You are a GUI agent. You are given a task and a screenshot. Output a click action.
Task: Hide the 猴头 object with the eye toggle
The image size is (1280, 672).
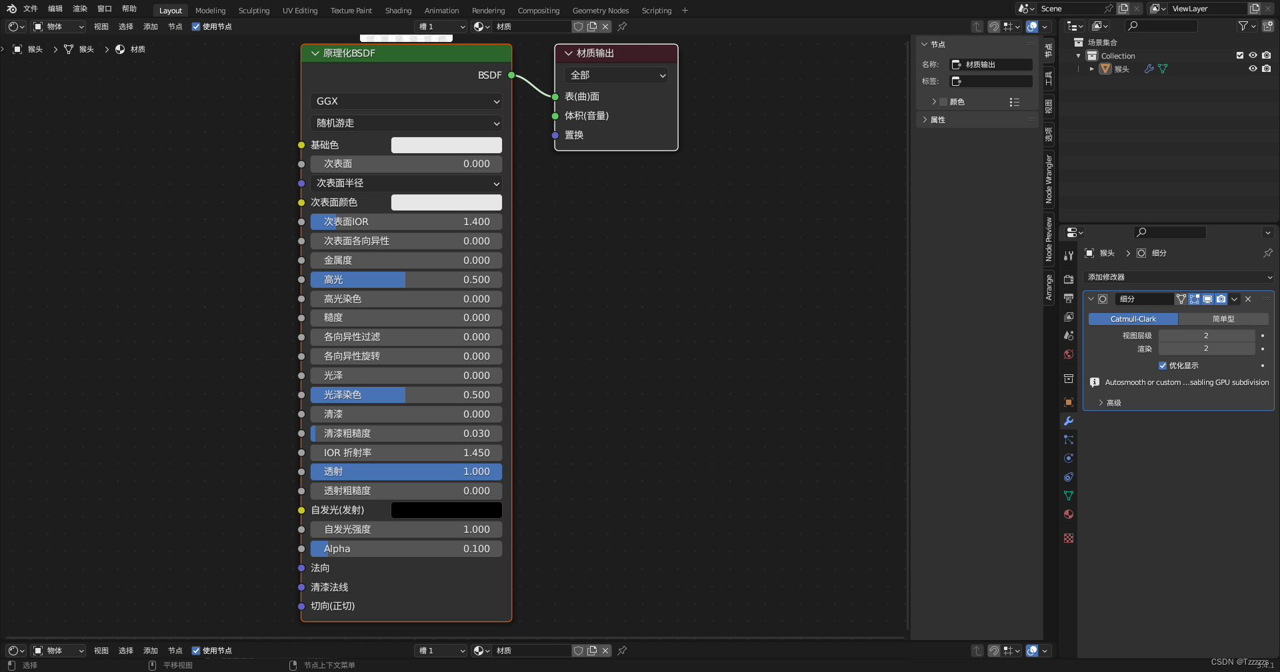click(1253, 69)
